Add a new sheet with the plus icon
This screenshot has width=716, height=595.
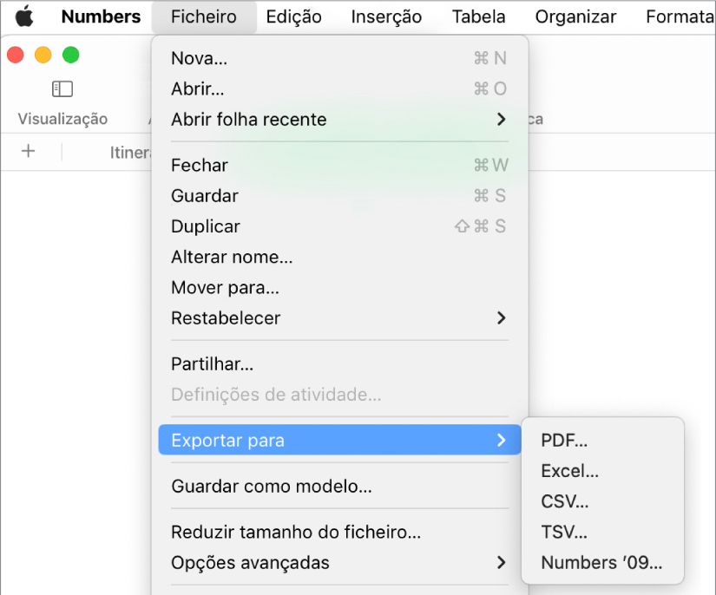point(29,151)
